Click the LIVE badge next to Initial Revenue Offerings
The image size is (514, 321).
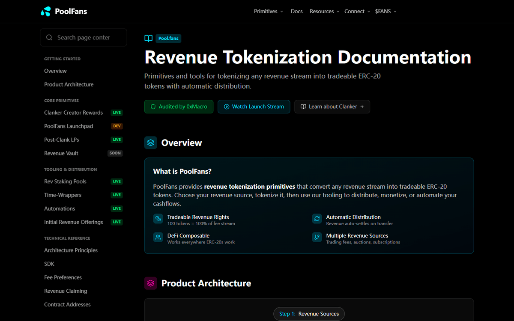pyautogui.click(x=117, y=222)
